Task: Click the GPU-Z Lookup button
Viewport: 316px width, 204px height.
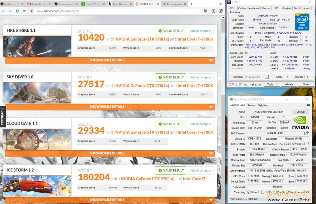Action: tap(300, 112)
